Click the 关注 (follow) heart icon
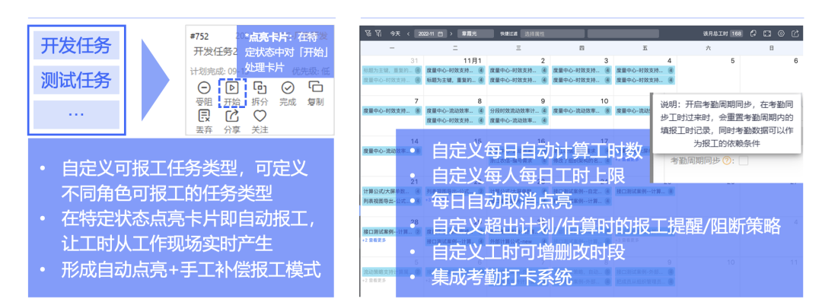 point(260,116)
